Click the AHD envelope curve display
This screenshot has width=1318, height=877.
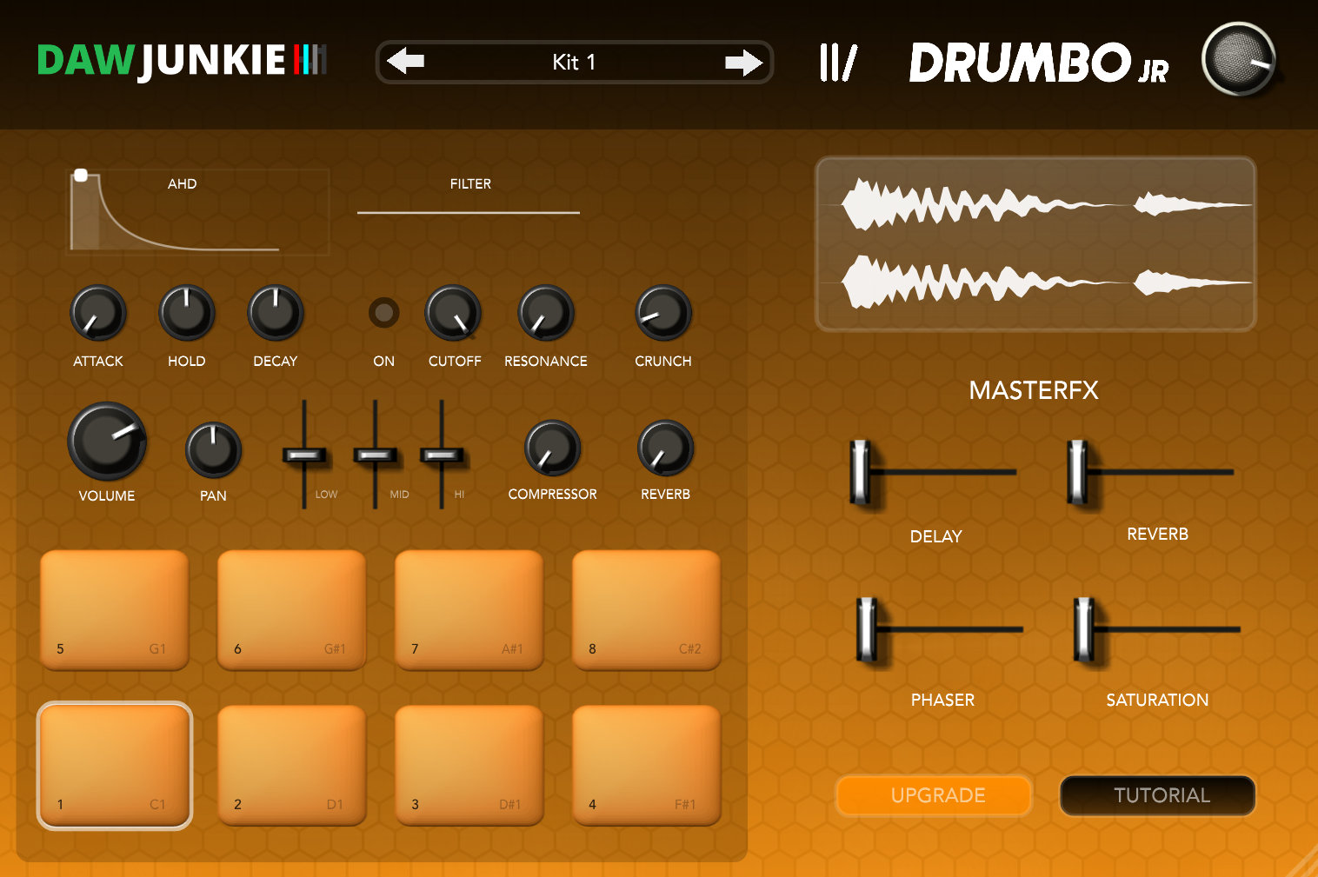pyautogui.click(x=199, y=211)
